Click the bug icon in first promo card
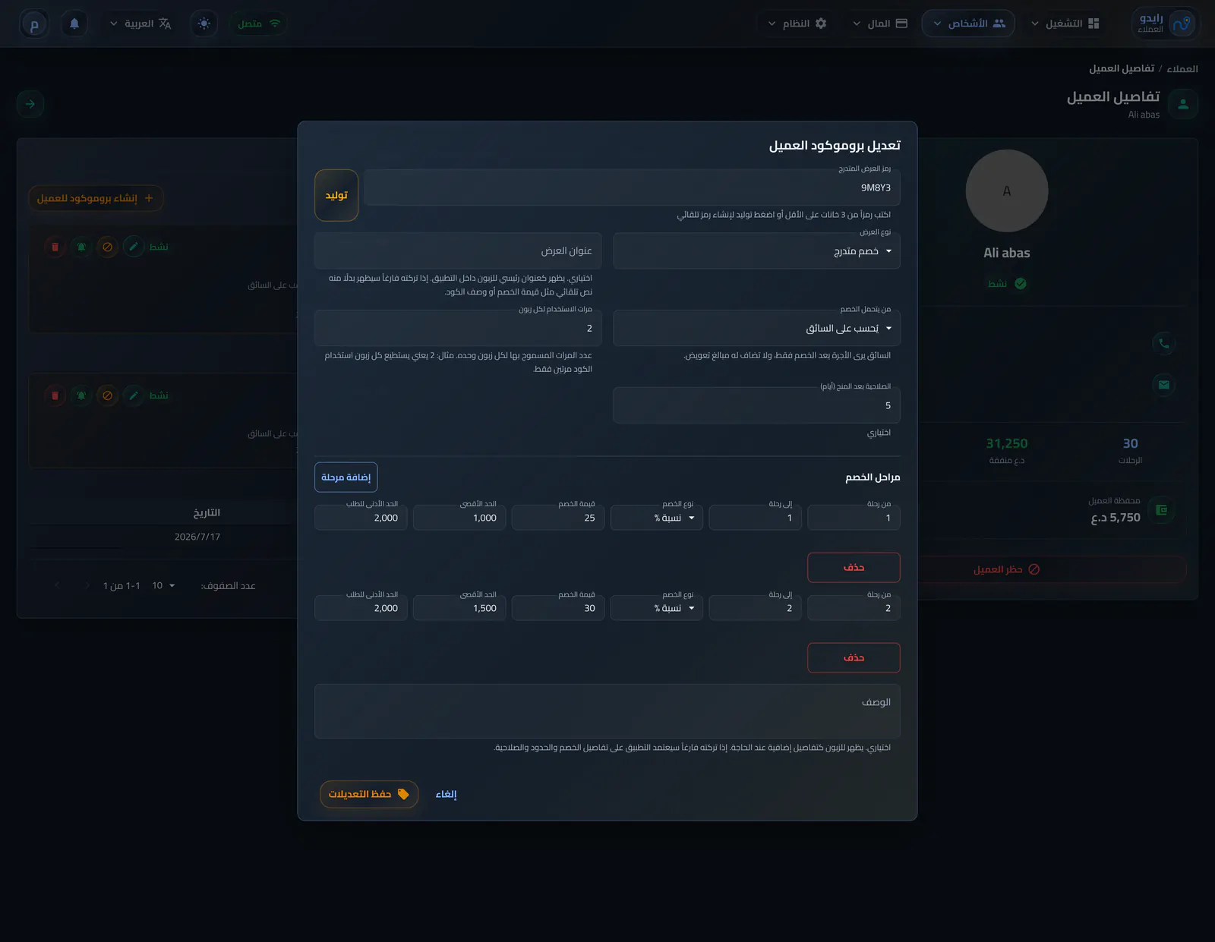Image resolution: width=1215 pixels, height=942 pixels. (x=81, y=247)
